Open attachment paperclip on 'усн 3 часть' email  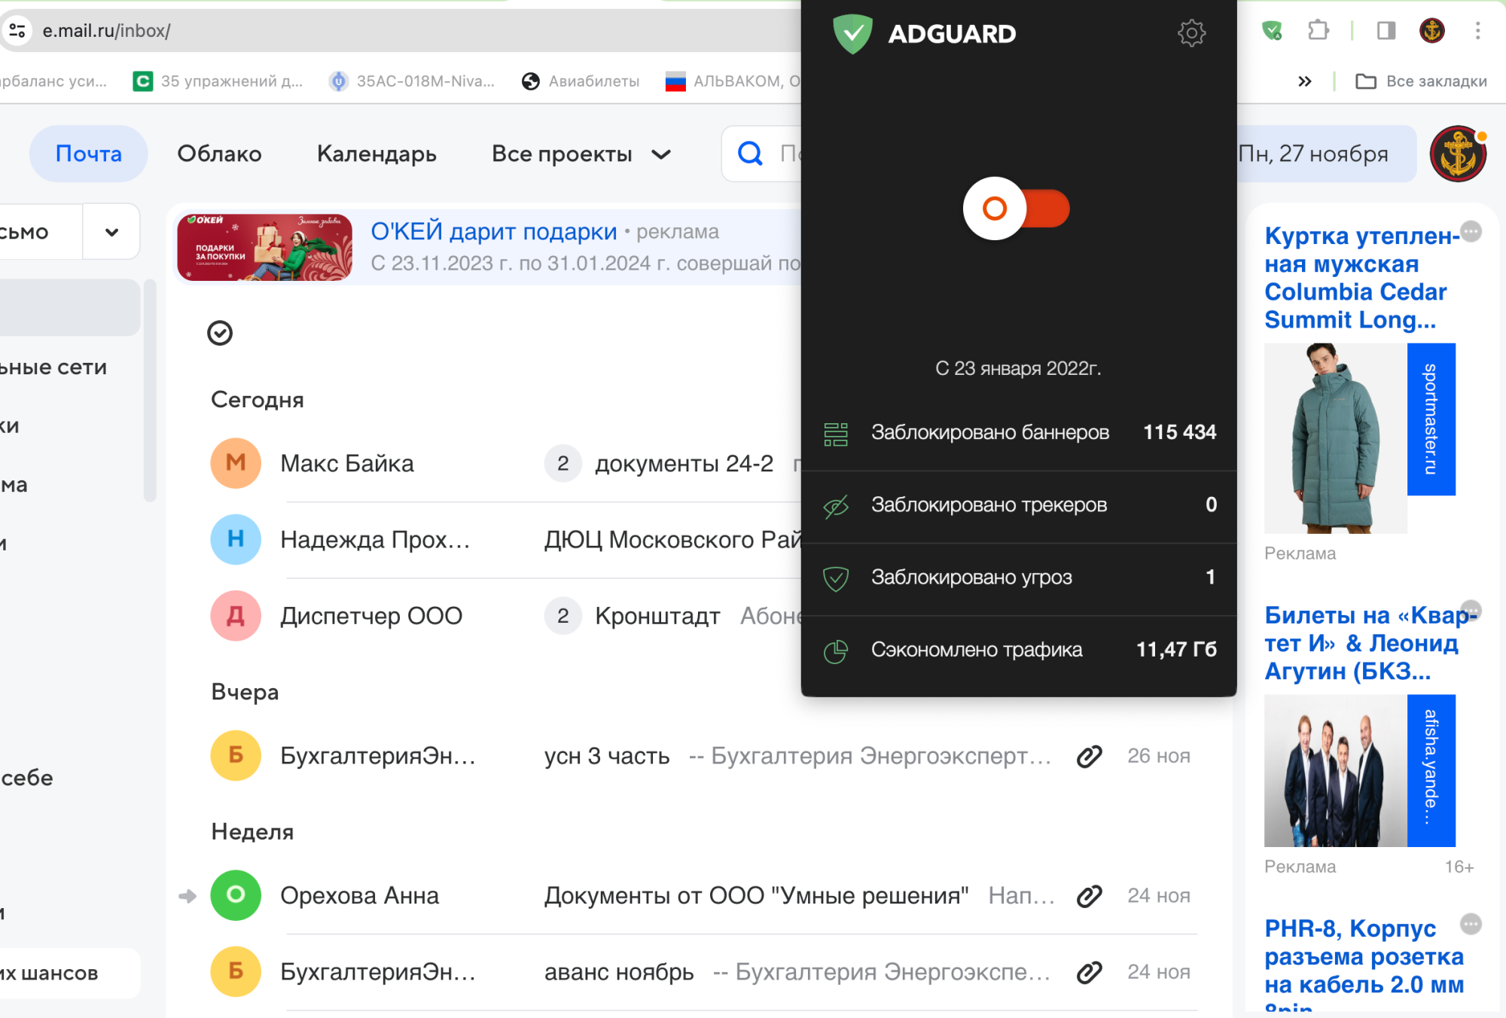tap(1089, 755)
